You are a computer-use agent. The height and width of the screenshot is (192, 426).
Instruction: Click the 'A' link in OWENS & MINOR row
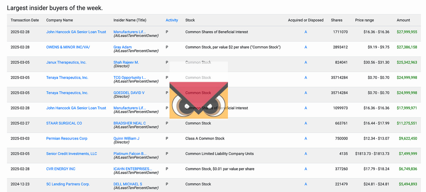coord(306,47)
